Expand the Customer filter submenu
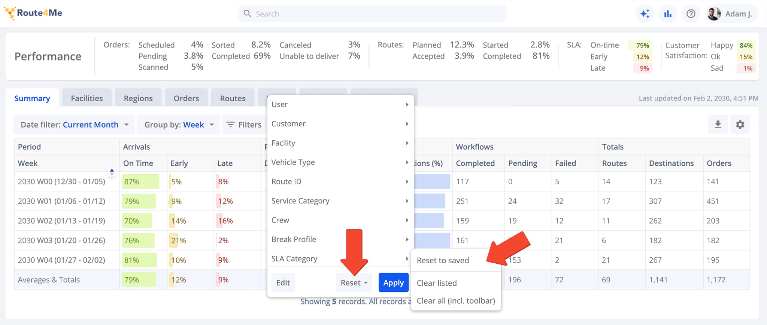Image resolution: width=767 pixels, height=325 pixels. coord(340,124)
